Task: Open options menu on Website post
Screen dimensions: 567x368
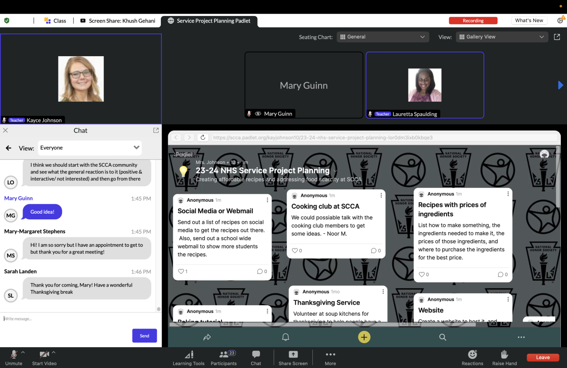Action: 508,299
